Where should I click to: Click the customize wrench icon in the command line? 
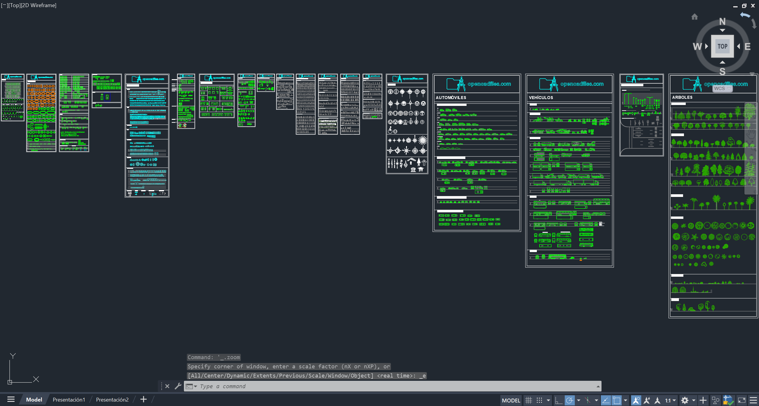pos(178,386)
